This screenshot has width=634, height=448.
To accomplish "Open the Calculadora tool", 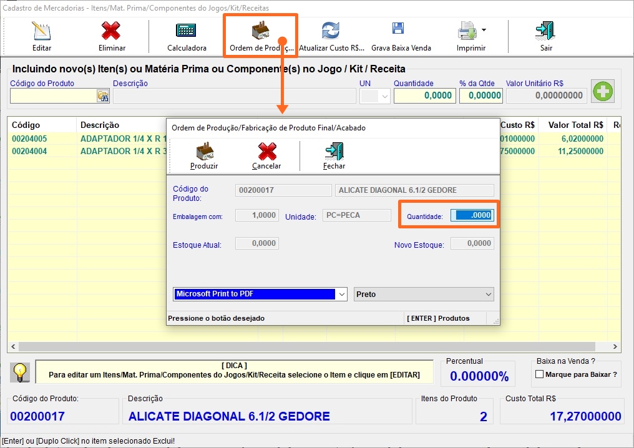I will point(187,31).
